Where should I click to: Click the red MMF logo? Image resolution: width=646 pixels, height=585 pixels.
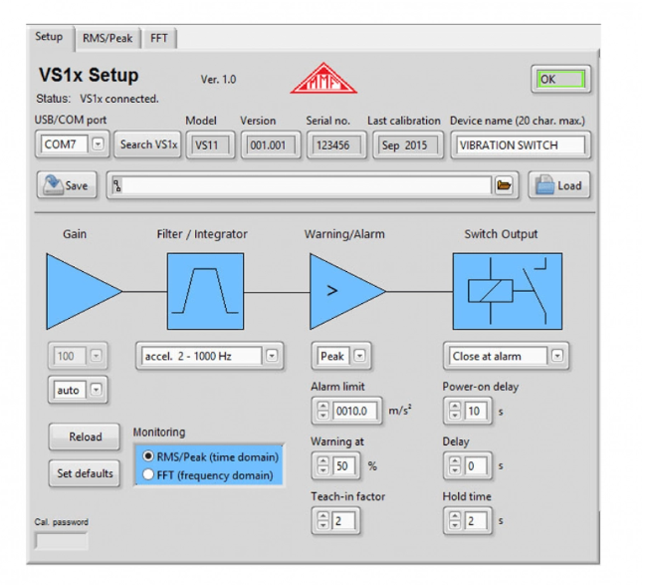[323, 79]
